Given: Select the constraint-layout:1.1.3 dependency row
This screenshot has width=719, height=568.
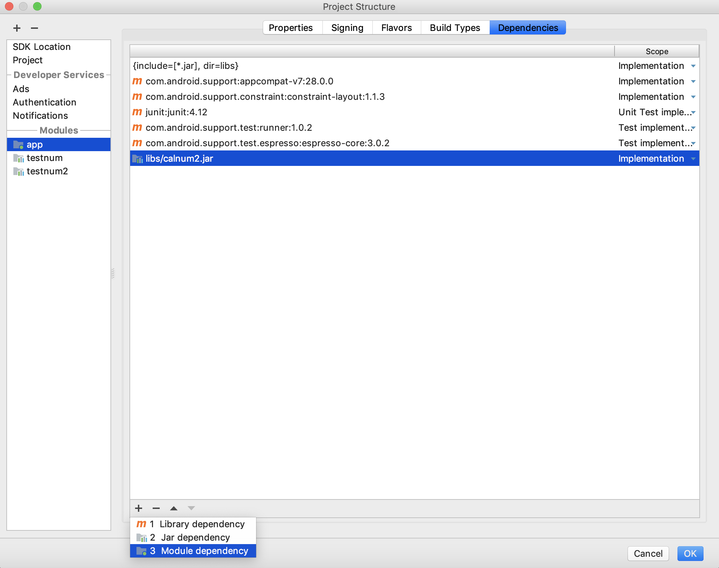Looking at the screenshot, I should [x=414, y=97].
